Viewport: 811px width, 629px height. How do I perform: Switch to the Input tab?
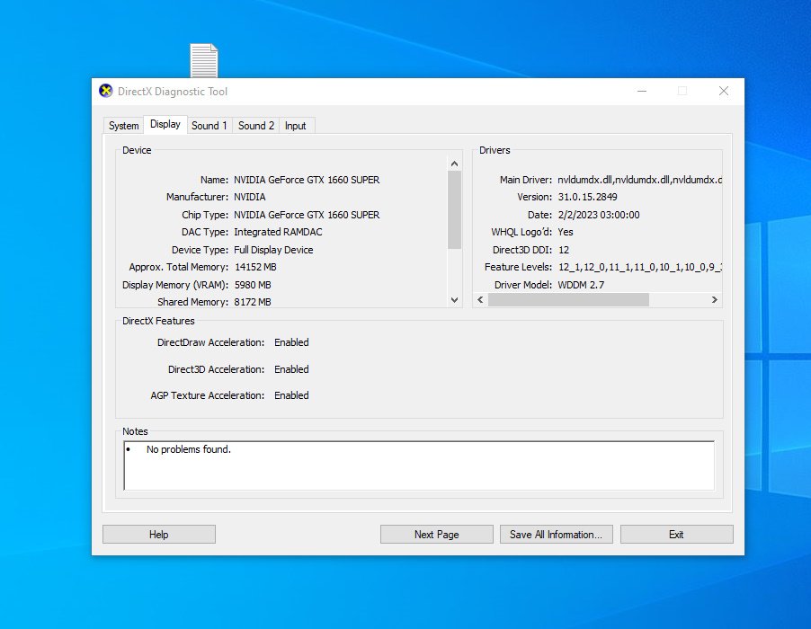point(295,126)
